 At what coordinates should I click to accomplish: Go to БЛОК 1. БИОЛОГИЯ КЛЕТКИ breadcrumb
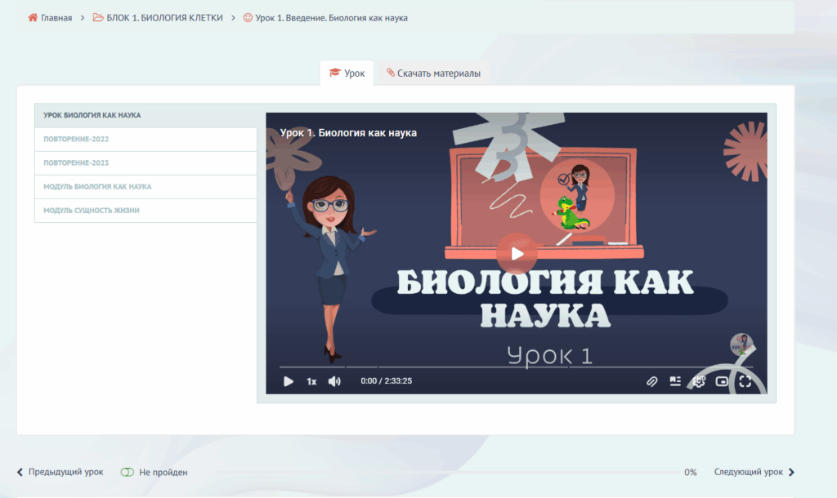(164, 18)
